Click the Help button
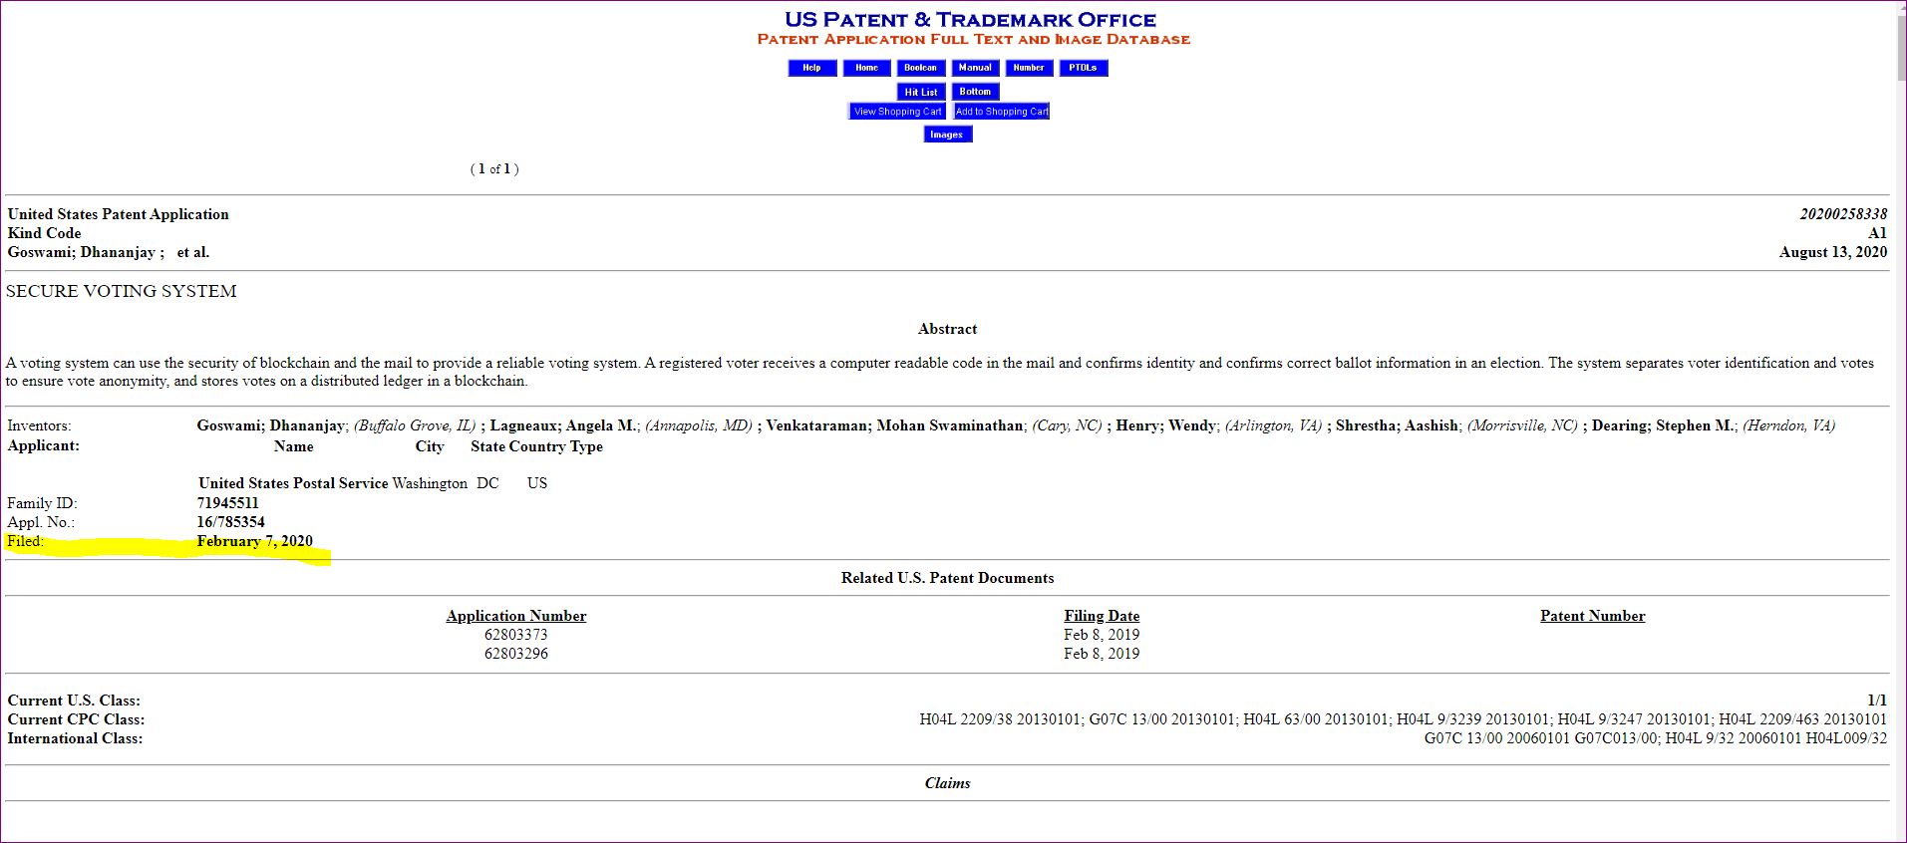The image size is (1907, 843). click(x=812, y=68)
